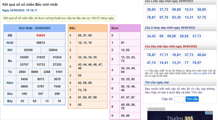This screenshot has width=218, height=120.
Task: Open the single number 77 in Cầu Đặc biệt
Action: pyautogui.click(x=186, y=63)
